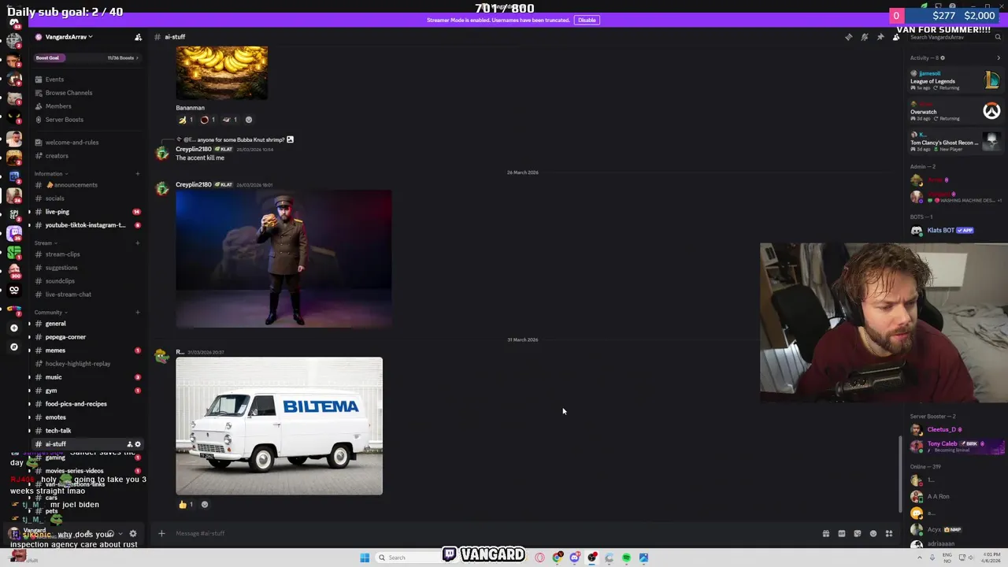Open Windows Start button
The image size is (1008, 567).
pos(365,558)
